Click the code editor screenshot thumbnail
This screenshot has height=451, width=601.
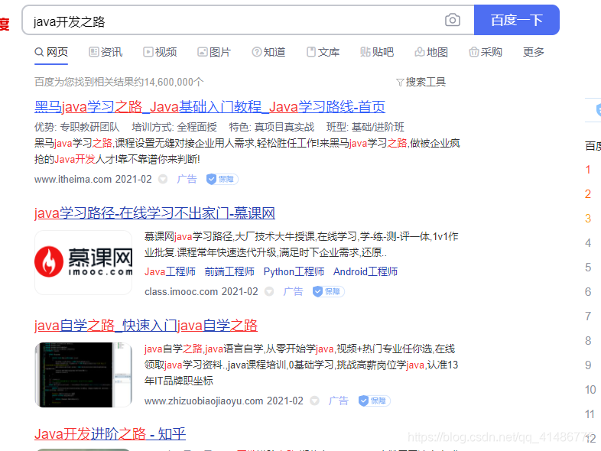coord(83,375)
